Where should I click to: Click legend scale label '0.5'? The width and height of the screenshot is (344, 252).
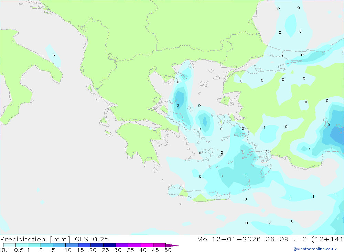point(19,250)
